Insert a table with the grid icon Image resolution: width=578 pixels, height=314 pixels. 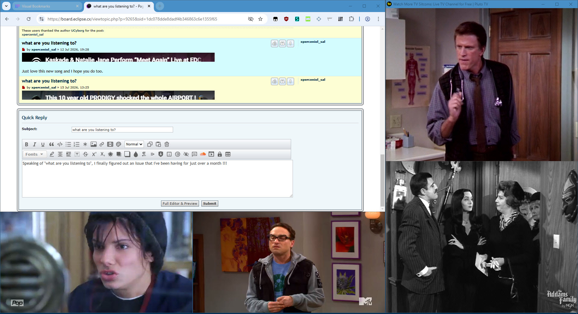tap(228, 154)
